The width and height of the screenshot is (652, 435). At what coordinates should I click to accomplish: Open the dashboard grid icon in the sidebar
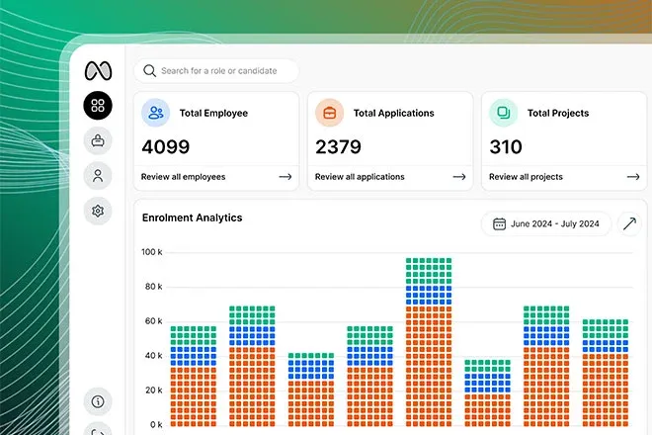pyautogui.click(x=98, y=106)
